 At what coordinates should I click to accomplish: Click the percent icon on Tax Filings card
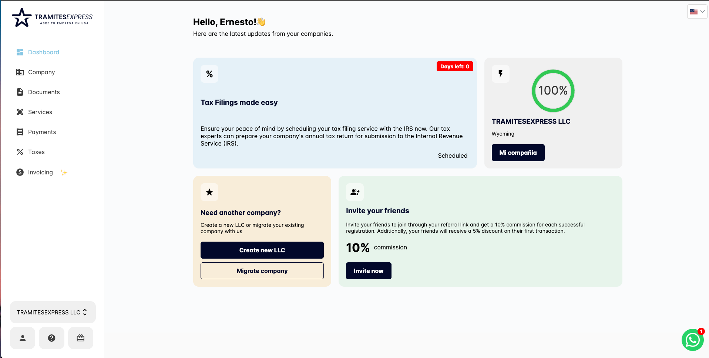pos(209,74)
